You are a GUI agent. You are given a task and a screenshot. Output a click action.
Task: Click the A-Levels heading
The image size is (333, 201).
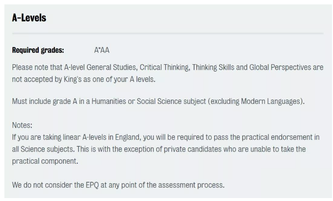click(x=29, y=18)
